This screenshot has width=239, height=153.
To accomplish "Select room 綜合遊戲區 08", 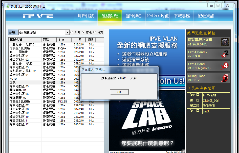I will click(x=56, y=109).
